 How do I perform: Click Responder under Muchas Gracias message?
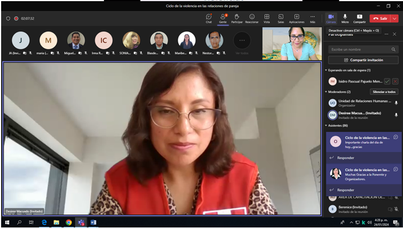345,190
